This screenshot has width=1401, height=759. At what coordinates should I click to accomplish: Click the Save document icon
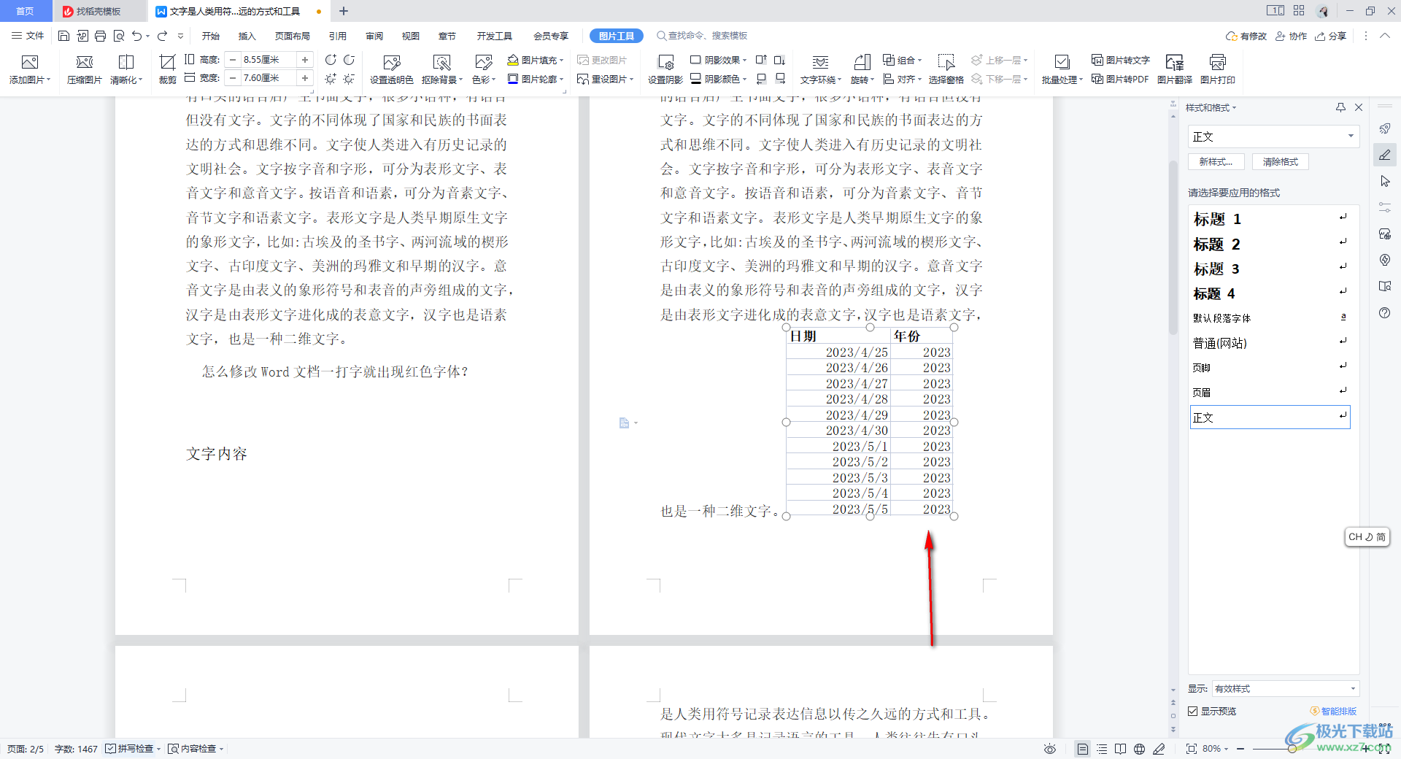coord(63,36)
